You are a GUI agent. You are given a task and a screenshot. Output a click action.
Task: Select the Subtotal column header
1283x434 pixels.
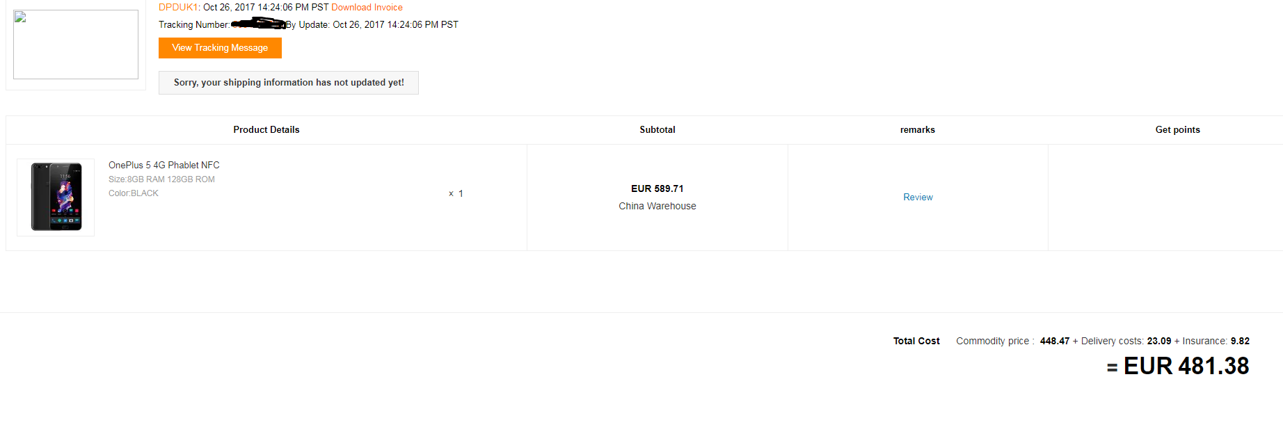(x=658, y=130)
